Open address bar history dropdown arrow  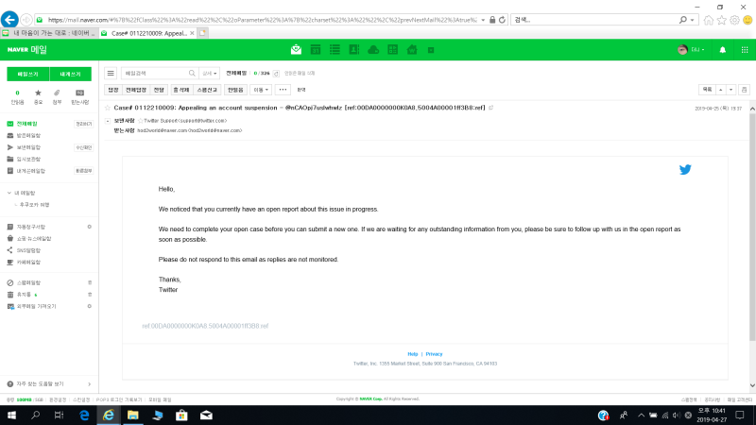tap(483, 20)
